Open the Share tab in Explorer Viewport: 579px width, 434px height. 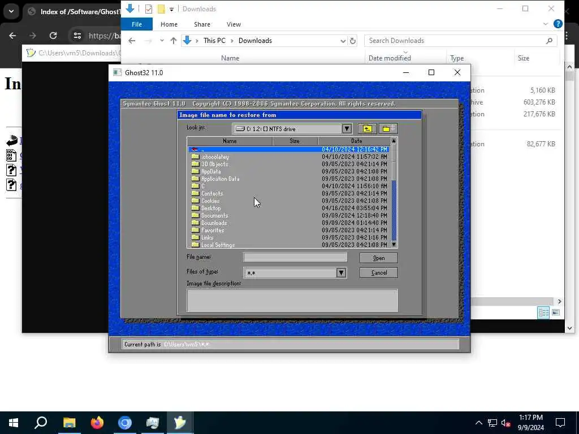(x=202, y=24)
